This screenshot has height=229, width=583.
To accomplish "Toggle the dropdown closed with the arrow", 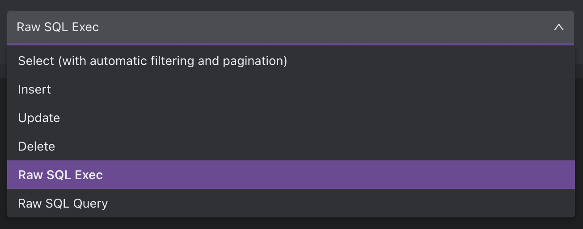I will [x=558, y=27].
